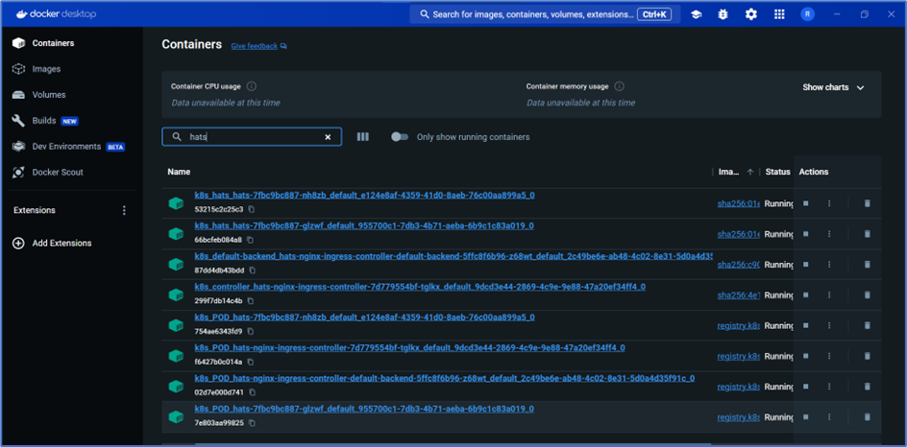The image size is (907, 447).
Task: Open more actions for k8s_controller container
Action: (x=829, y=294)
